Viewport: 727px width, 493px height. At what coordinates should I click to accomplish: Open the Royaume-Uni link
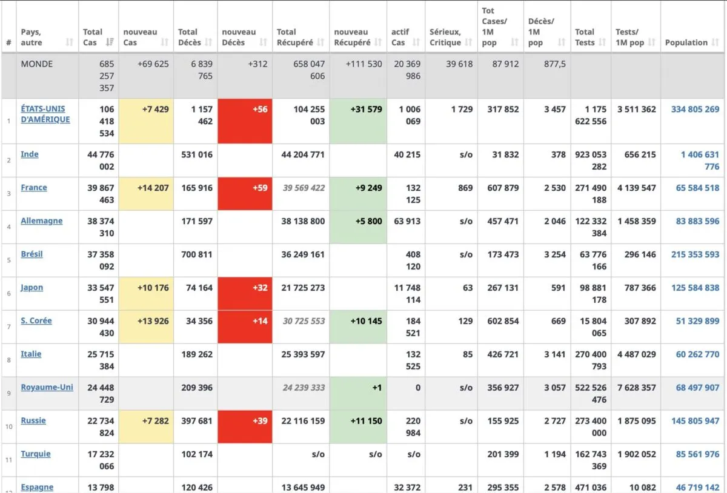click(47, 388)
